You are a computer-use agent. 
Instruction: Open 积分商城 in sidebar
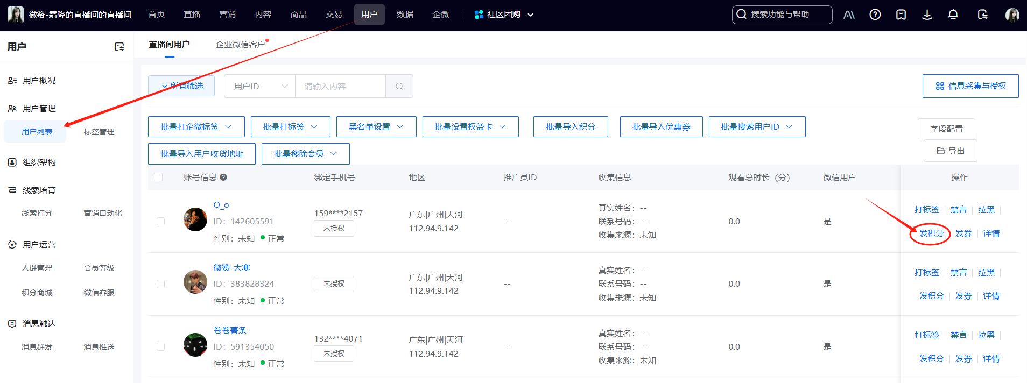[x=37, y=293]
